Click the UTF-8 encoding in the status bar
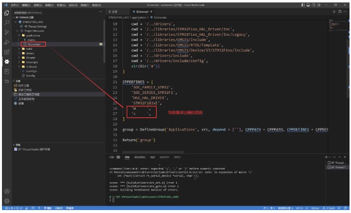The width and height of the screenshot is (351, 213). point(299,208)
